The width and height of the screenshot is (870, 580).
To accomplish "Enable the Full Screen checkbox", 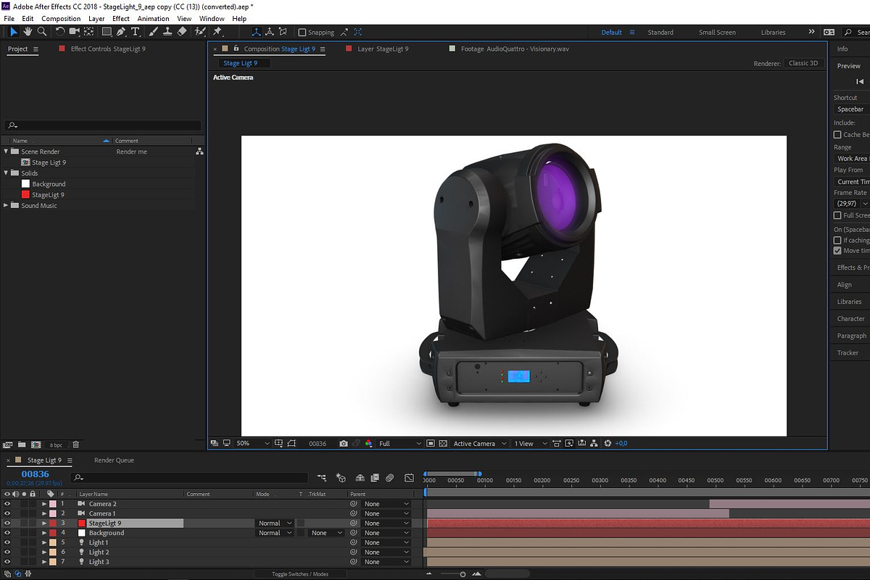I will (837, 215).
